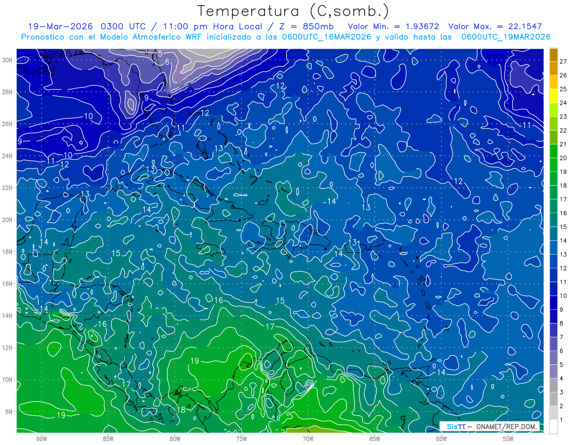Click the "75W" longitude axis label
Screen dimensions: 576x445
click(241, 439)
